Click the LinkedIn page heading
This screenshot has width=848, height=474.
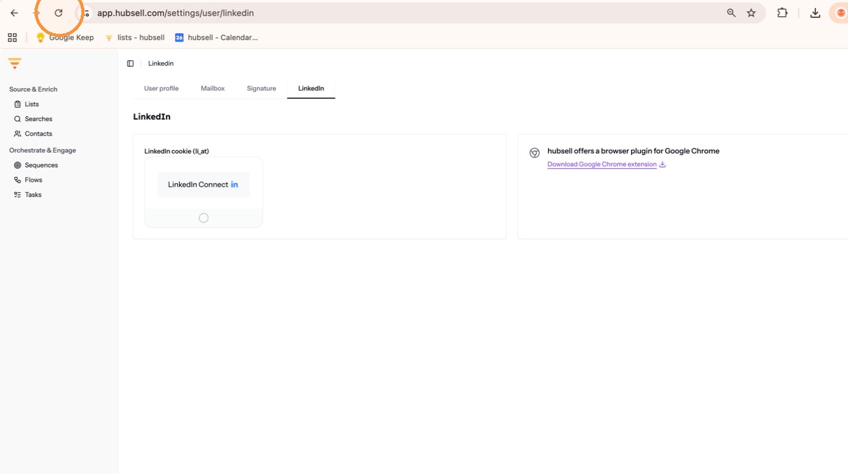pyautogui.click(x=152, y=116)
